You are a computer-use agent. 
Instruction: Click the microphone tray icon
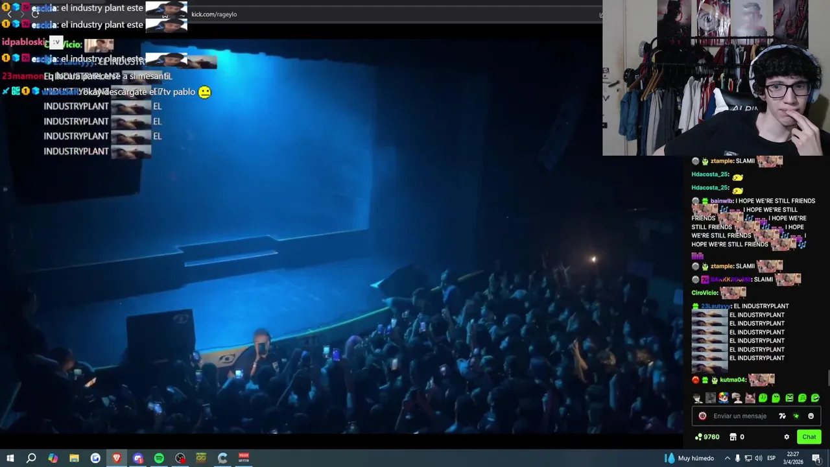pyautogui.click(x=737, y=458)
